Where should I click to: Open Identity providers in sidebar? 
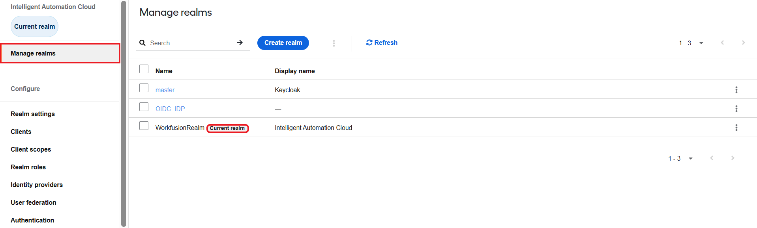tap(37, 185)
